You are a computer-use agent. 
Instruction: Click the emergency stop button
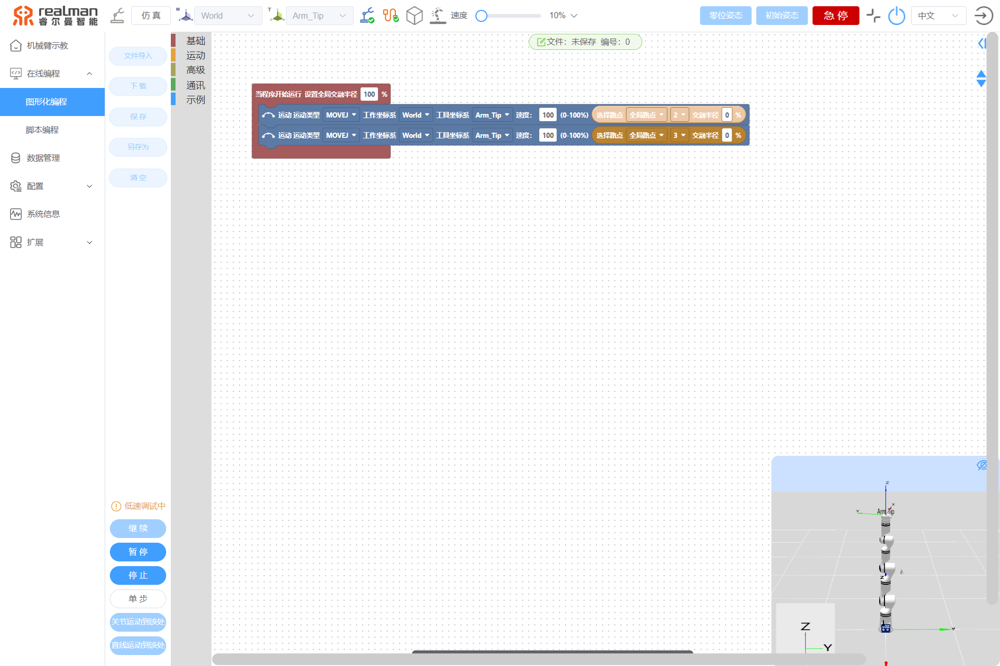pos(834,16)
